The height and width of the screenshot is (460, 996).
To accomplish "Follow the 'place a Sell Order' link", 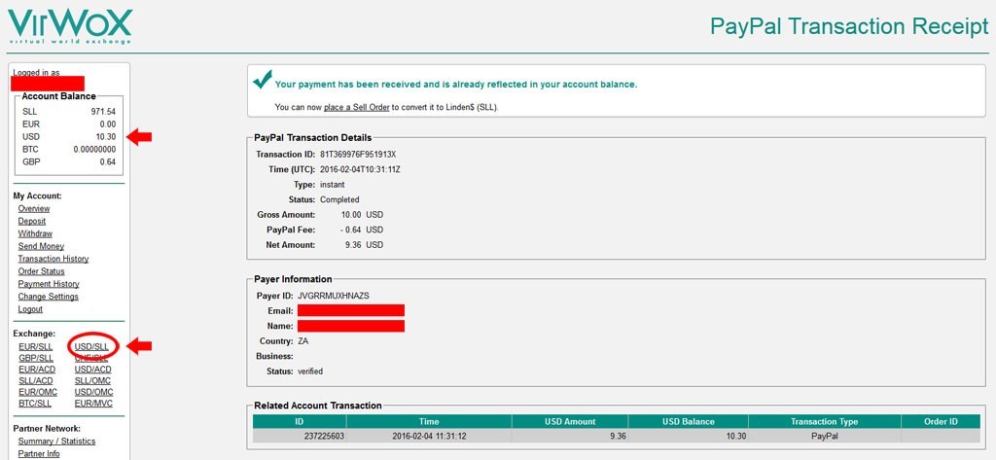I will (x=356, y=107).
